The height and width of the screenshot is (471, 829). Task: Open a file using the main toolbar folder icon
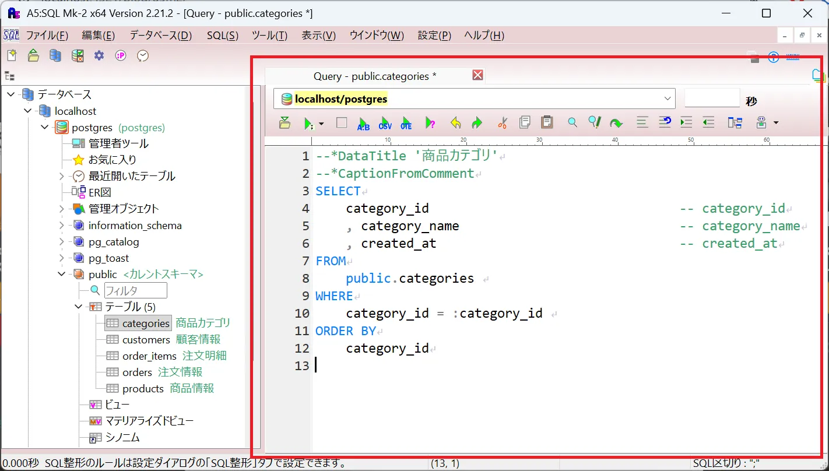pyautogui.click(x=33, y=55)
